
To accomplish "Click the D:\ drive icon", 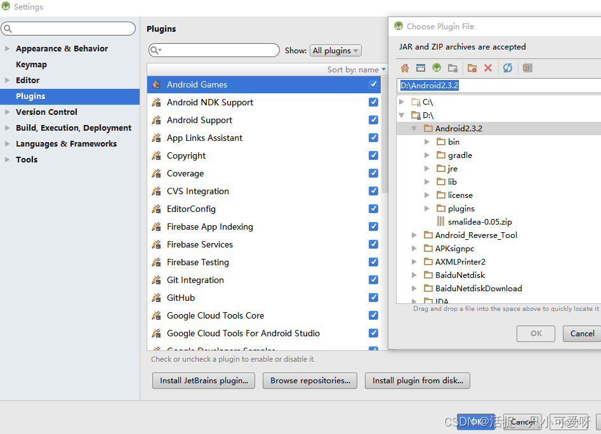I will tap(416, 115).
